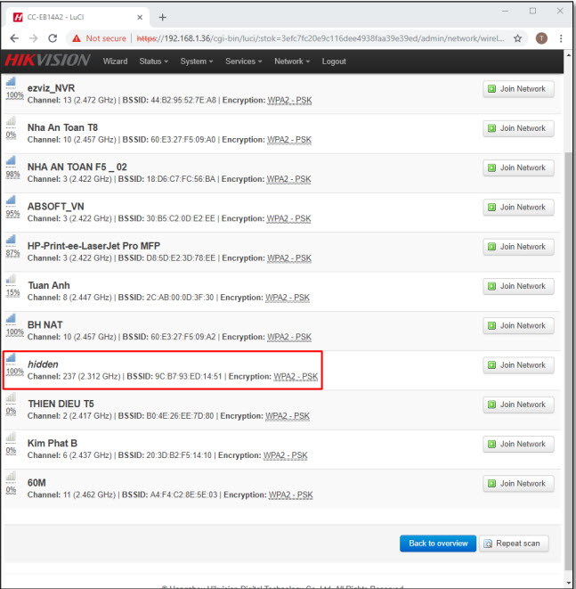Open the Chrome three-dot menu
The width and height of the screenshot is (576, 589).
coord(561,38)
